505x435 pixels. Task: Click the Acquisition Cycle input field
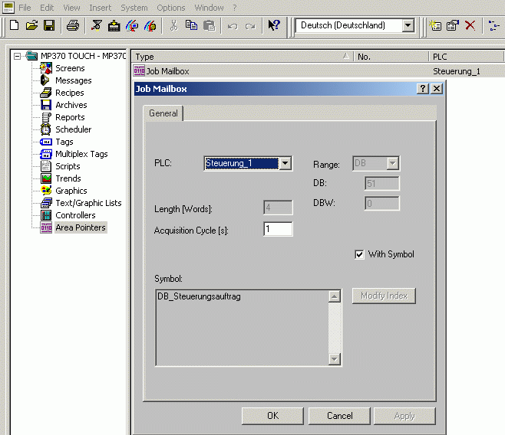click(x=278, y=229)
